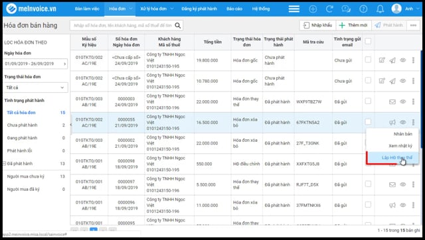
Task: Edit the 10.780.000 invoice via pencil icon
Action: pyautogui.click(x=382, y=81)
